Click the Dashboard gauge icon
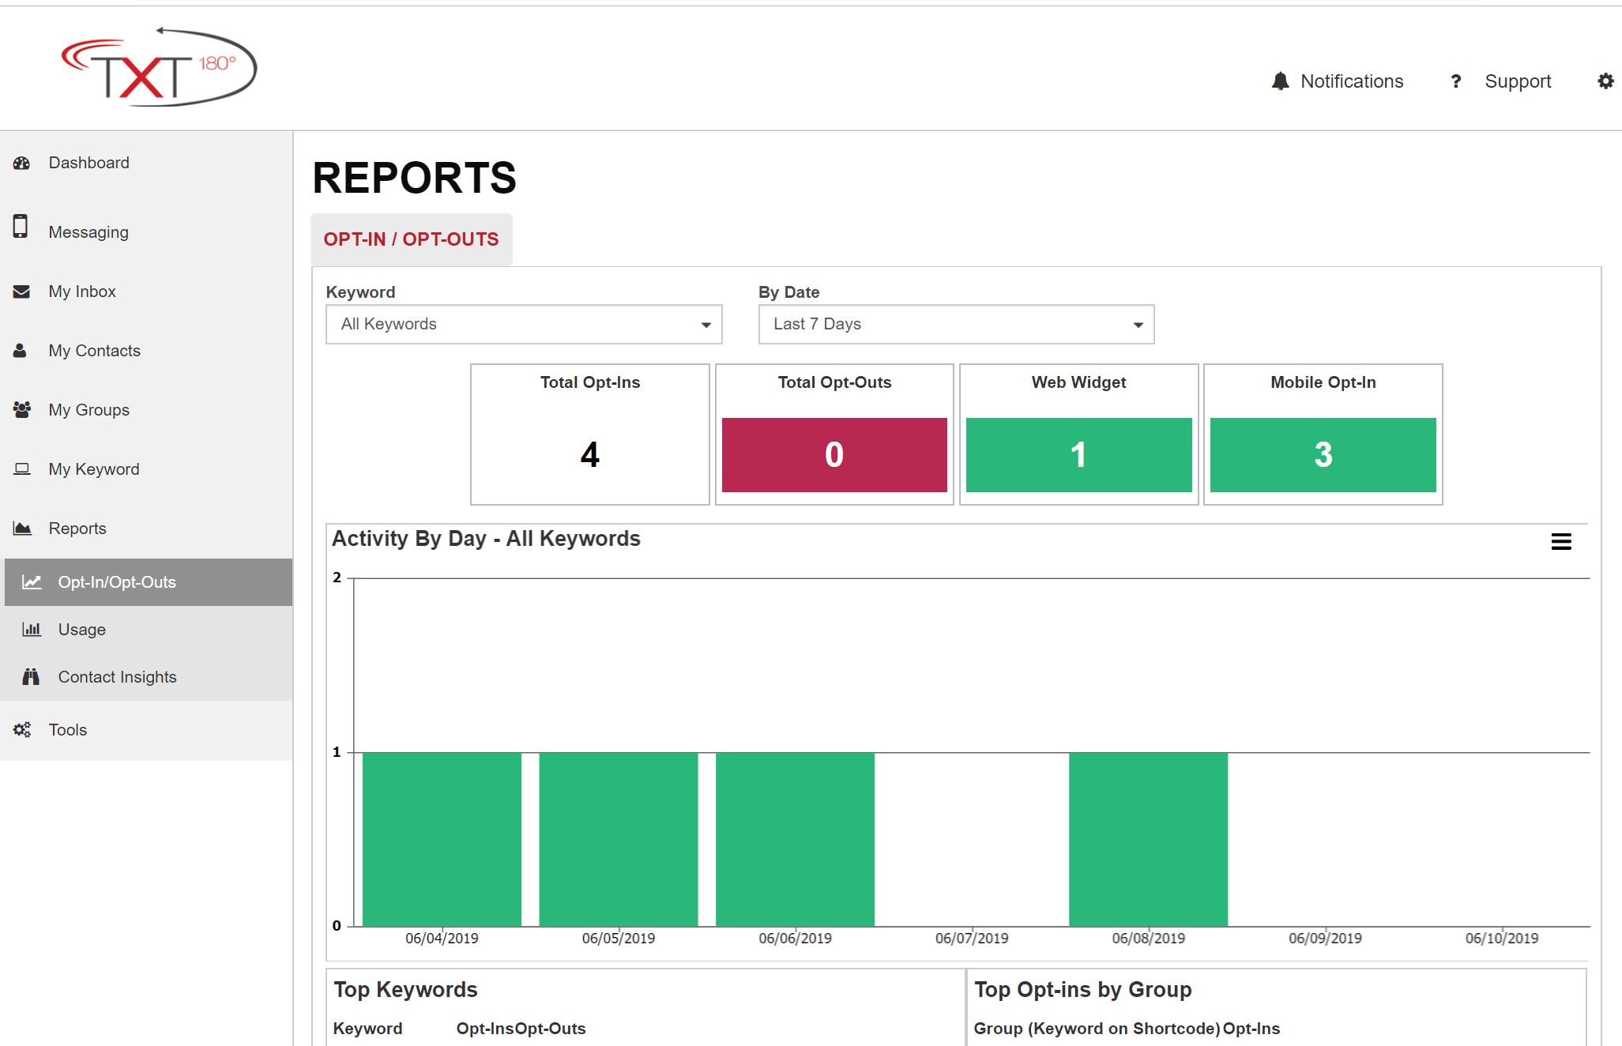The image size is (1622, 1046). coord(21,163)
